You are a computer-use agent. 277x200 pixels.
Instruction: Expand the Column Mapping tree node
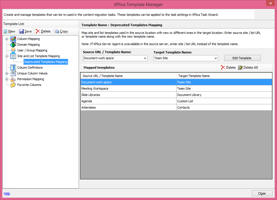[7, 39]
